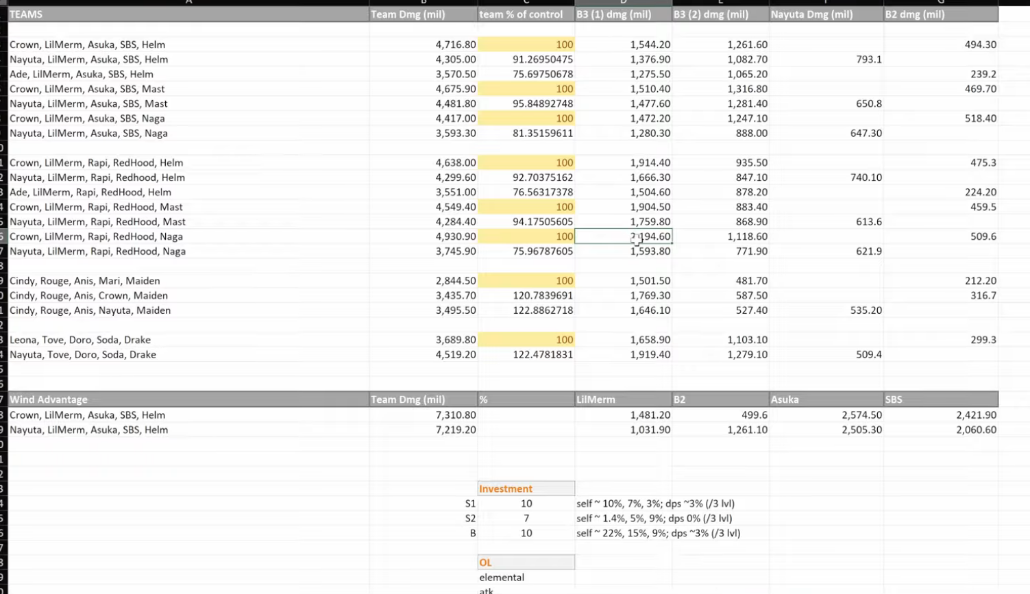Viewport: 1030px width, 594px height.
Task: Select the percentage cell 75.69750678
Action: point(526,74)
